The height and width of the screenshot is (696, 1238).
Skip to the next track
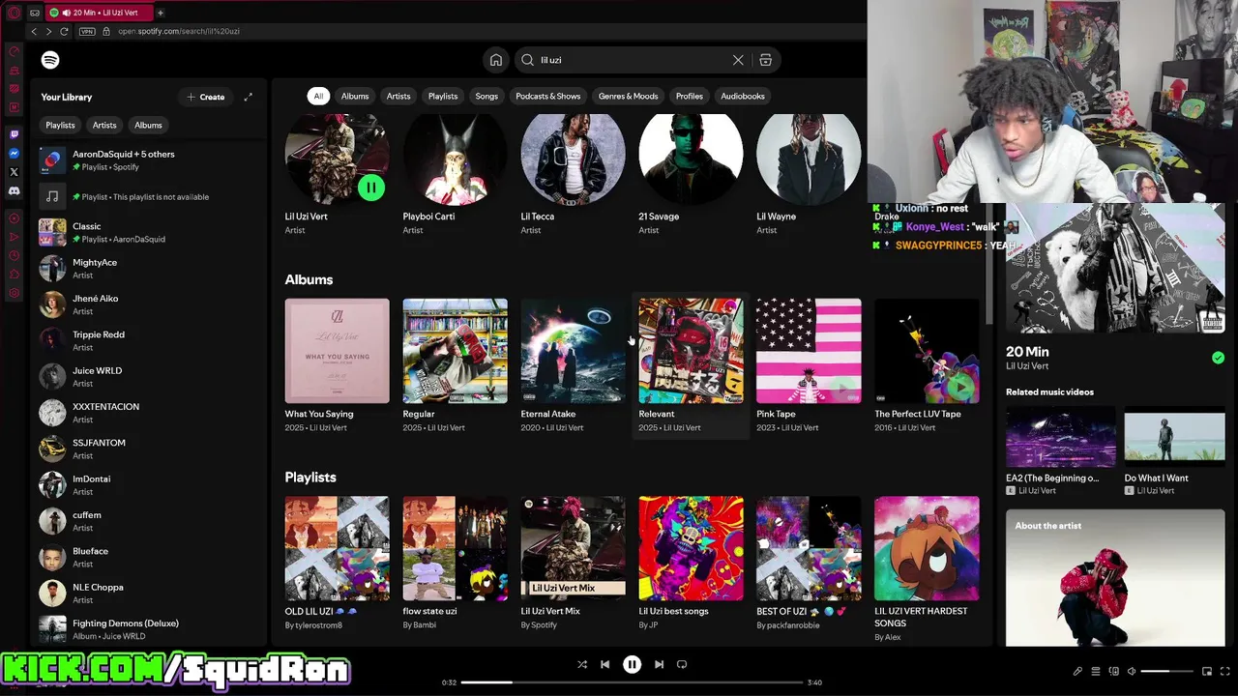tap(659, 664)
